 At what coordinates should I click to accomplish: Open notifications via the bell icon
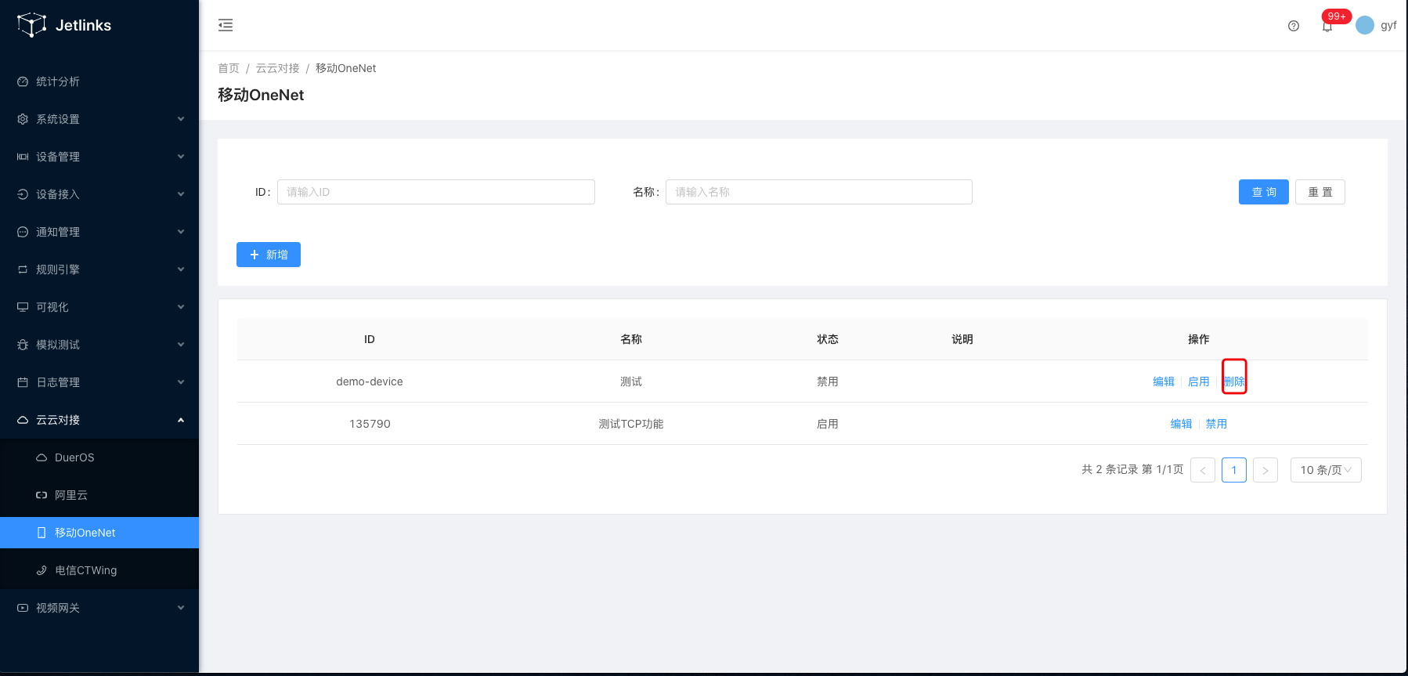pyautogui.click(x=1327, y=26)
